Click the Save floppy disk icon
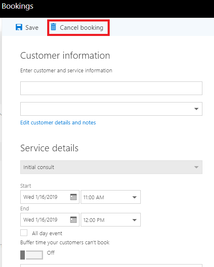214x267 pixels. pyautogui.click(x=19, y=27)
